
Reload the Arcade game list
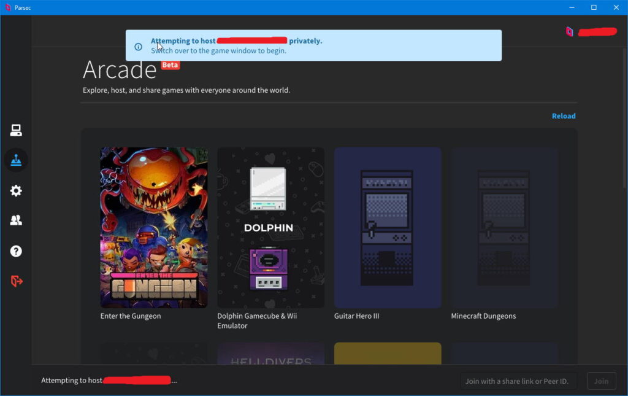(564, 116)
